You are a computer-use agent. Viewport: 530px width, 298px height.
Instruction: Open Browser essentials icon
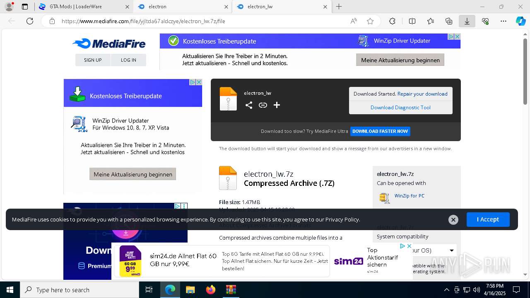pyautogui.click(x=485, y=21)
